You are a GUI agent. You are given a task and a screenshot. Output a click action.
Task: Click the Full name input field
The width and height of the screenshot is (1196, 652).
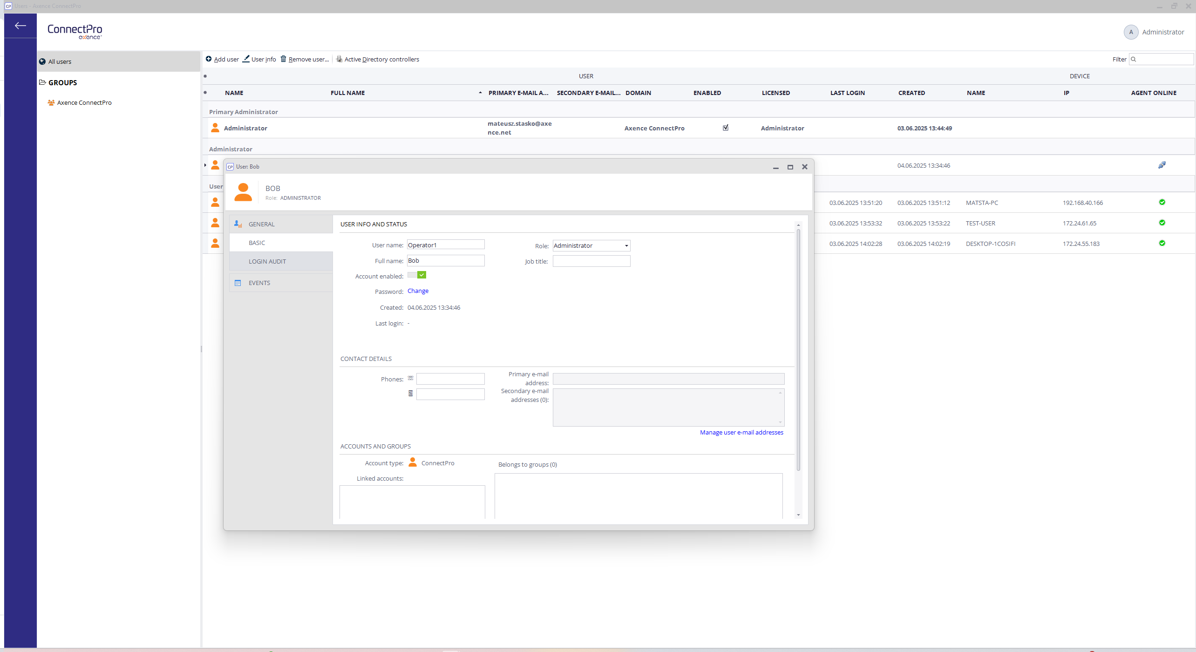point(446,261)
